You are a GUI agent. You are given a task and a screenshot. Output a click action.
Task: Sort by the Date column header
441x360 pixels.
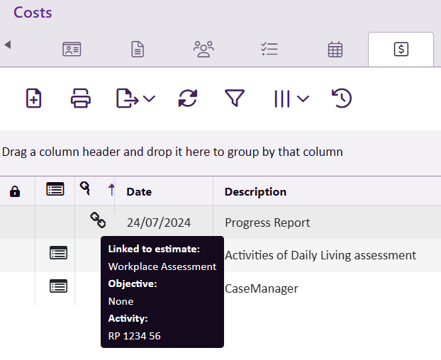(139, 191)
